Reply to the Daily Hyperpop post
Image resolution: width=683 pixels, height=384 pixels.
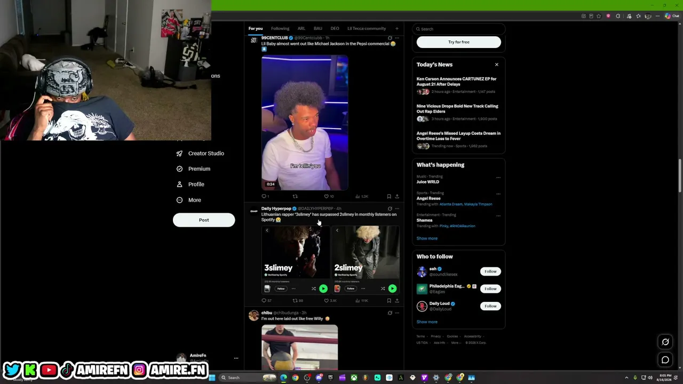pos(266,300)
